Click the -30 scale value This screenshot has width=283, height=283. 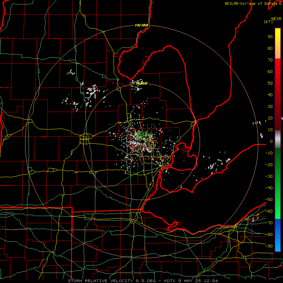click(x=269, y=176)
